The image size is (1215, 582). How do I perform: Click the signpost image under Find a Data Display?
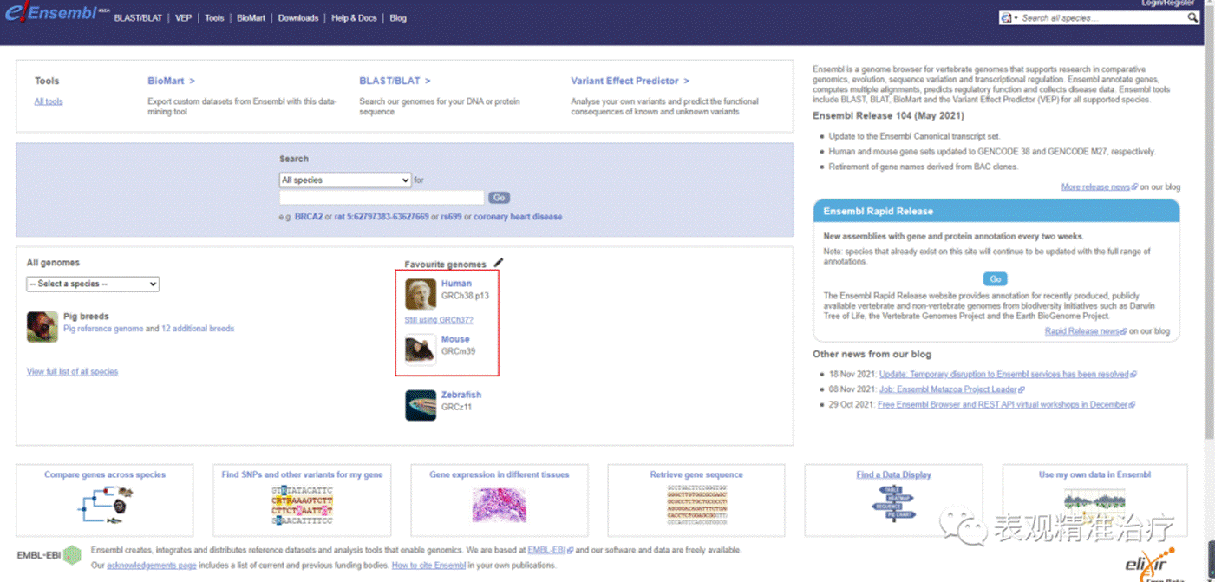[x=893, y=505]
